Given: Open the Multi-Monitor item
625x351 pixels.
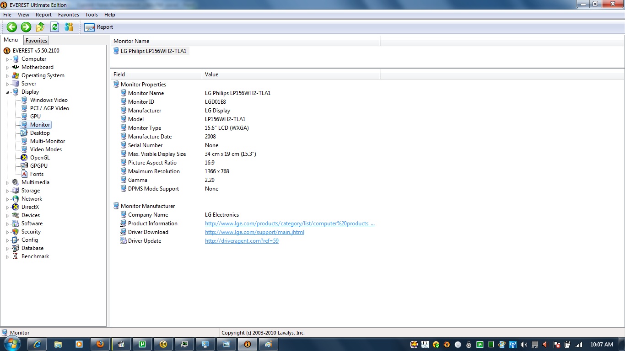Looking at the screenshot, I should click(x=48, y=141).
